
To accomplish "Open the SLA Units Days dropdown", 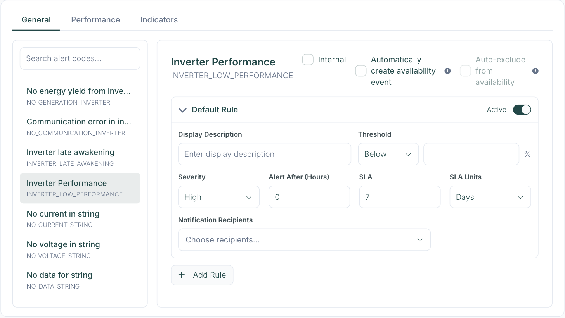I will [x=490, y=197].
